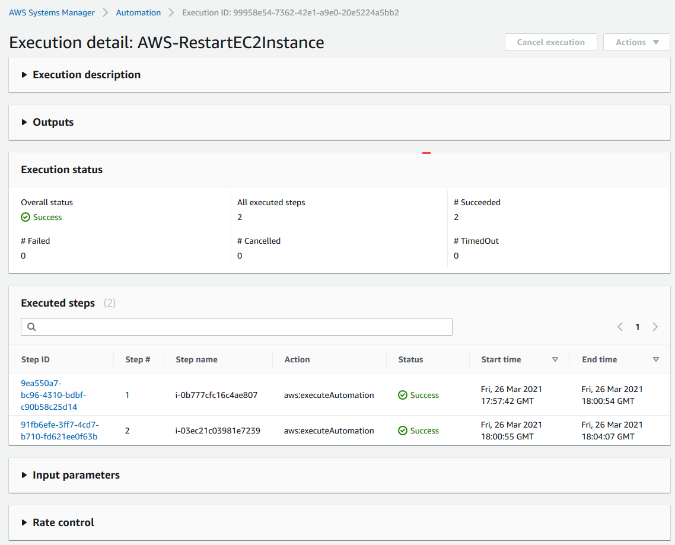Click the Action column header
The width and height of the screenshot is (675, 545).
(x=297, y=359)
